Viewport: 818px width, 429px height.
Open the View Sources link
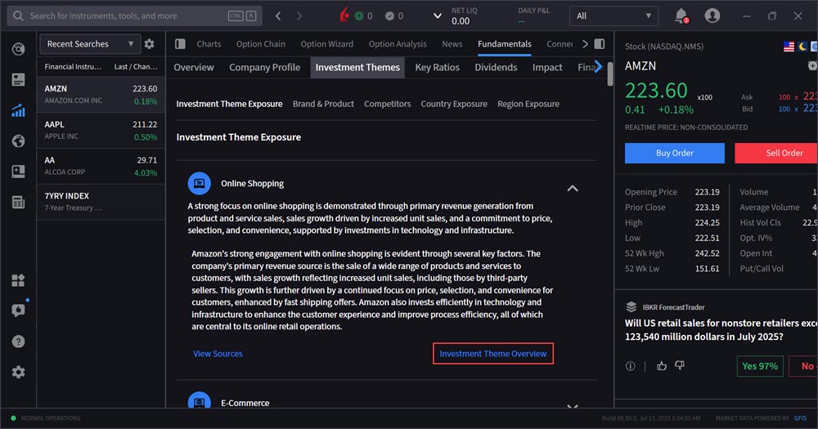click(x=218, y=354)
